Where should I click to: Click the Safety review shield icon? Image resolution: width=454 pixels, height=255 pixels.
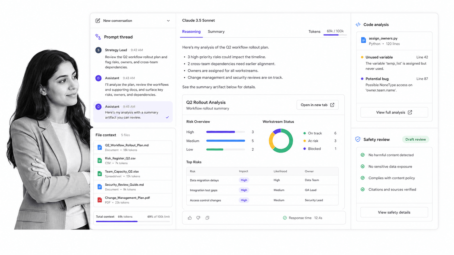tap(358, 139)
